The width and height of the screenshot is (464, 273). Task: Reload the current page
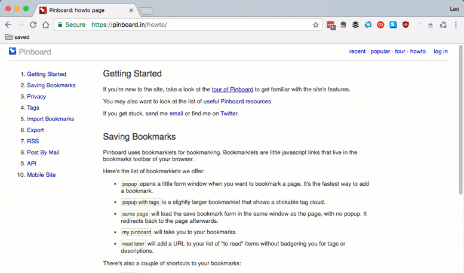pos(33,25)
